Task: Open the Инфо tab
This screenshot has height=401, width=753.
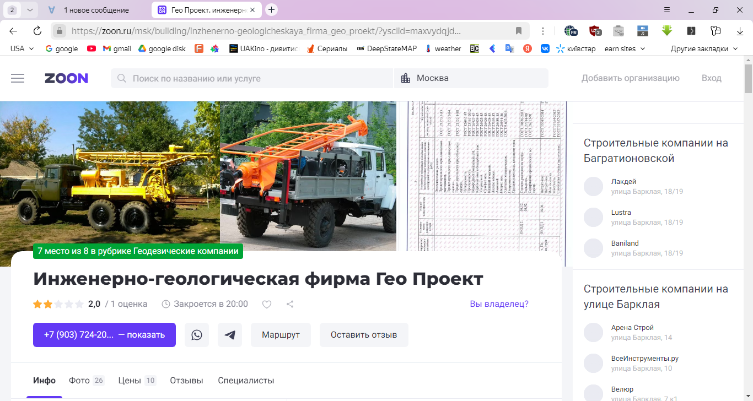Action: click(x=44, y=381)
